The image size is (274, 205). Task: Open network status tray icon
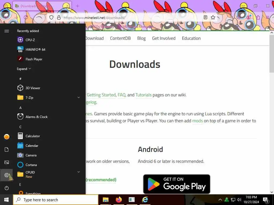coord(233,200)
